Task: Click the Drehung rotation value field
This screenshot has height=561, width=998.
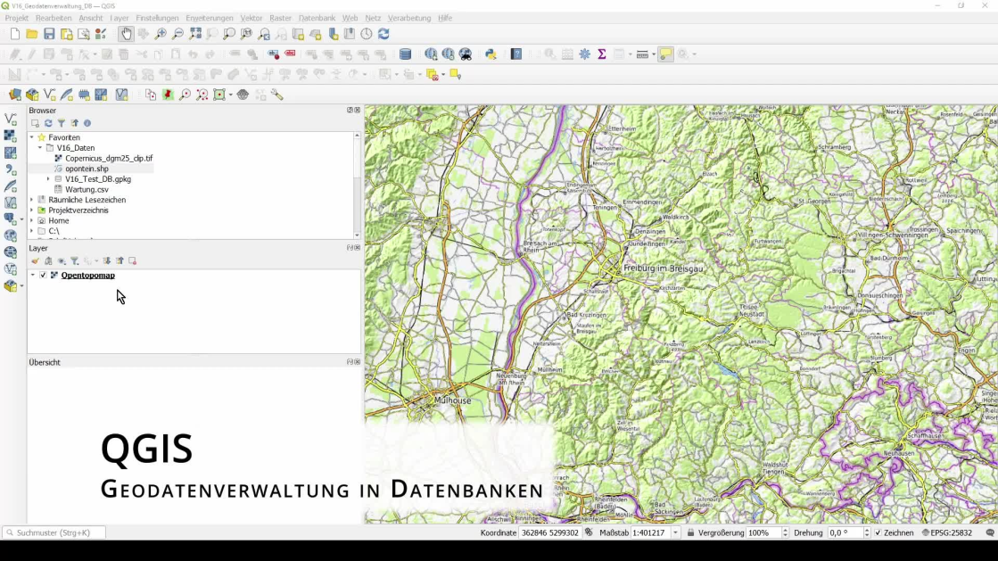Action: pyautogui.click(x=845, y=532)
